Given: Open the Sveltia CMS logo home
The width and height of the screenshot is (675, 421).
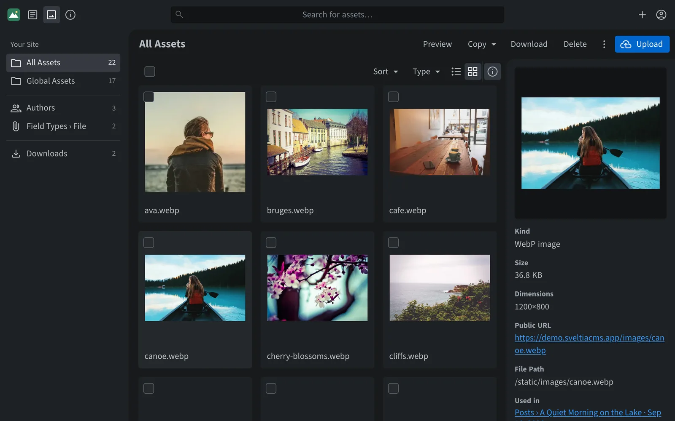Looking at the screenshot, I should click(13, 15).
